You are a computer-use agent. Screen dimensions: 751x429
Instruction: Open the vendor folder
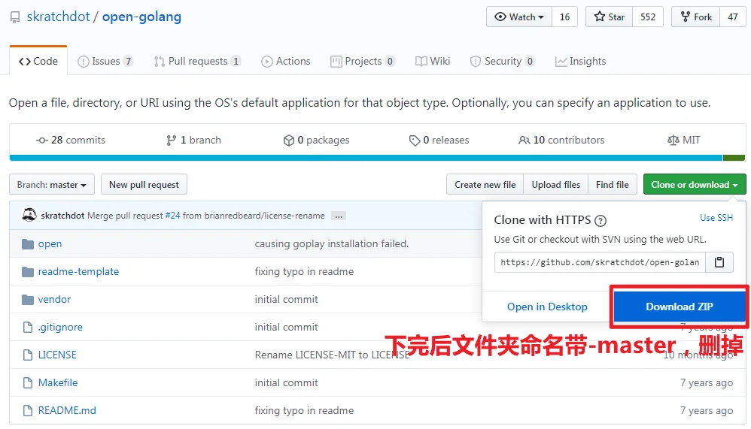(54, 299)
